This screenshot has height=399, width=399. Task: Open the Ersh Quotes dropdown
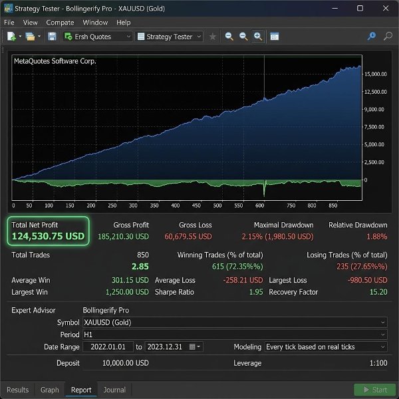coord(98,37)
